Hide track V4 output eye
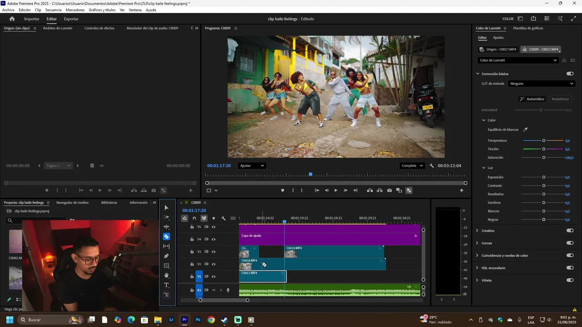The width and height of the screenshot is (582, 327). pos(213,239)
